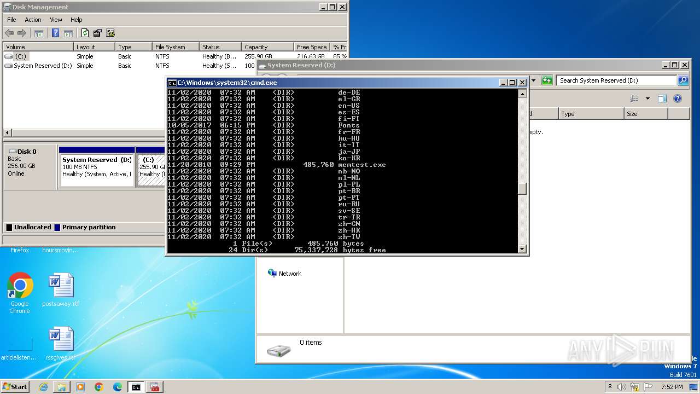Maximize the cmd.exe window
Image resolution: width=700 pixels, height=394 pixels.
tap(512, 83)
